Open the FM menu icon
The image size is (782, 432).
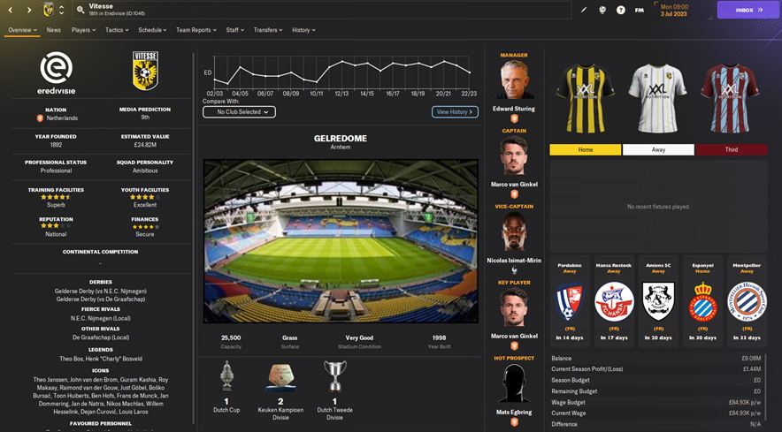click(x=640, y=10)
